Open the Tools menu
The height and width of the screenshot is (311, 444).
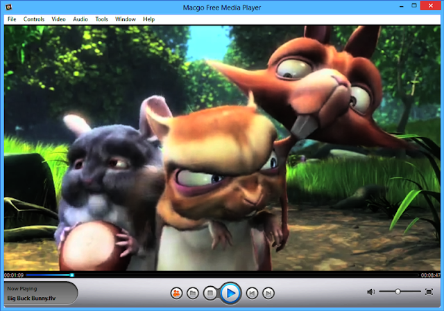102,19
